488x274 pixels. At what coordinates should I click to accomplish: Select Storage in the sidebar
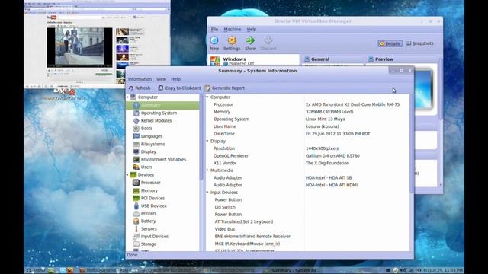click(x=149, y=244)
